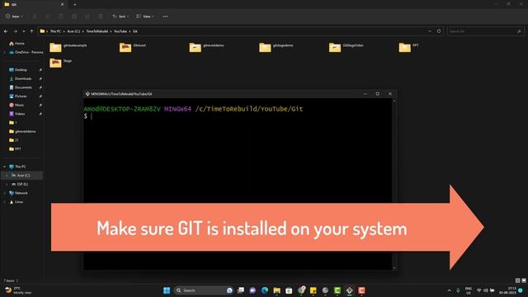Viewport: 528px width, 297px height.
Task: Open the weather widget on taskbar
Action: pos(18,290)
